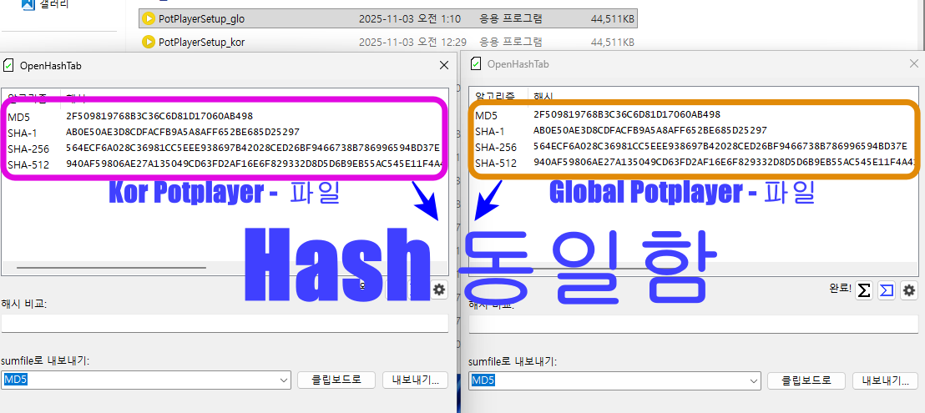925x413 pixels.
Task: Expand the MD5 sumfile dropdown in left window
Action: [x=283, y=380]
